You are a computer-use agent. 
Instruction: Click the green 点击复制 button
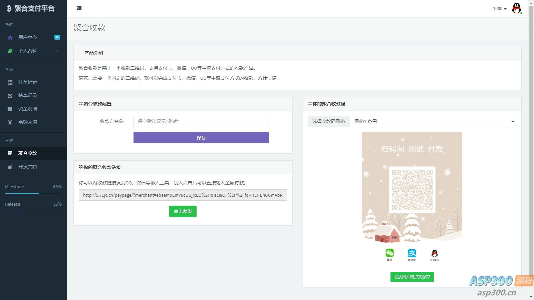[183, 211]
